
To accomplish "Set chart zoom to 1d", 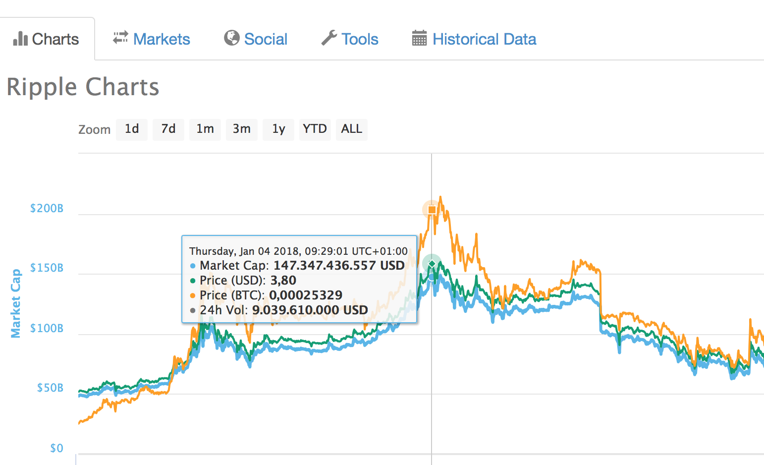I will (x=132, y=129).
